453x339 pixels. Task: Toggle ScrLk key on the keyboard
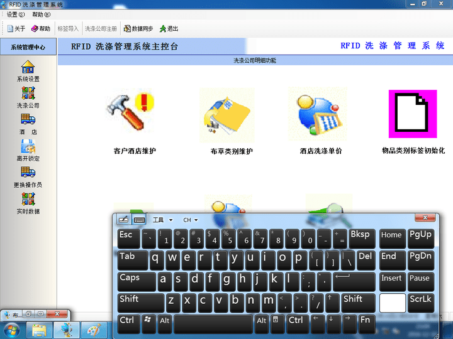coord(420,300)
